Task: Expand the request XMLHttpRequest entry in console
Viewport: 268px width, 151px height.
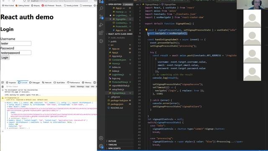Action: pyautogui.click(x=8, y=122)
